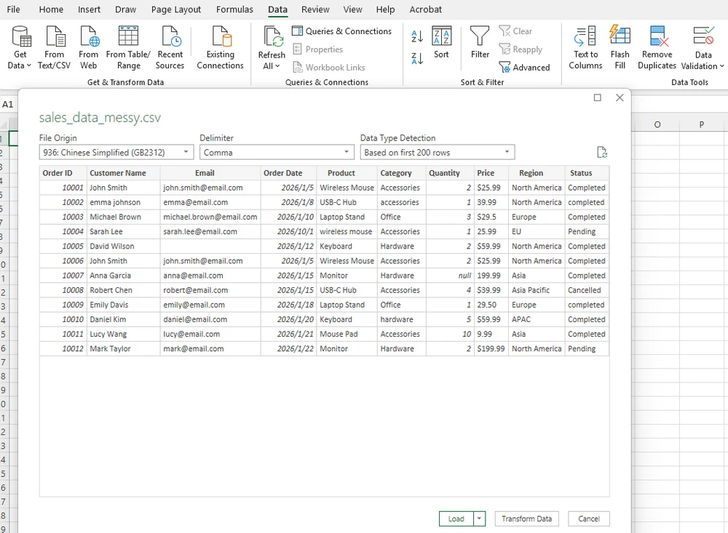This screenshot has height=533, width=728.
Task: Select column O header
Action: pyautogui.click(x=657, y=124)
